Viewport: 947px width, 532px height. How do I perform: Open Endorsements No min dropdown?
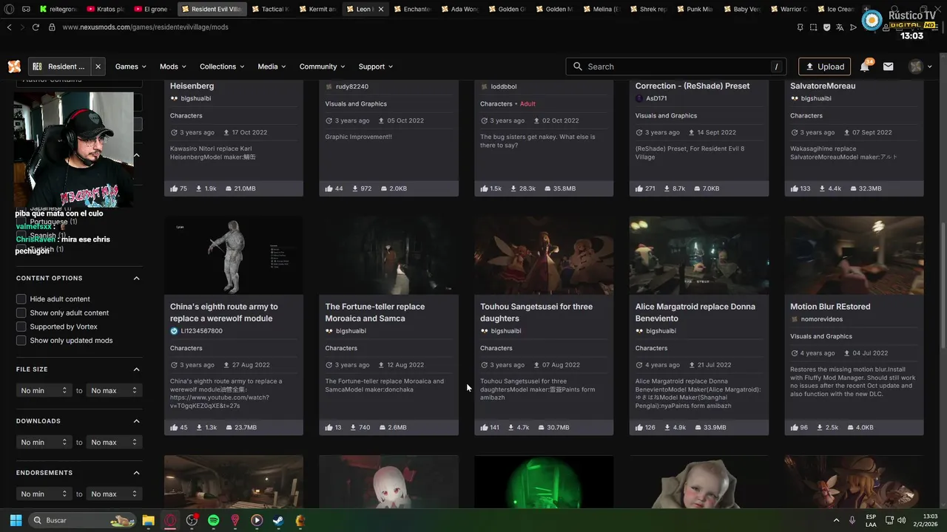[x=44, y=494]
